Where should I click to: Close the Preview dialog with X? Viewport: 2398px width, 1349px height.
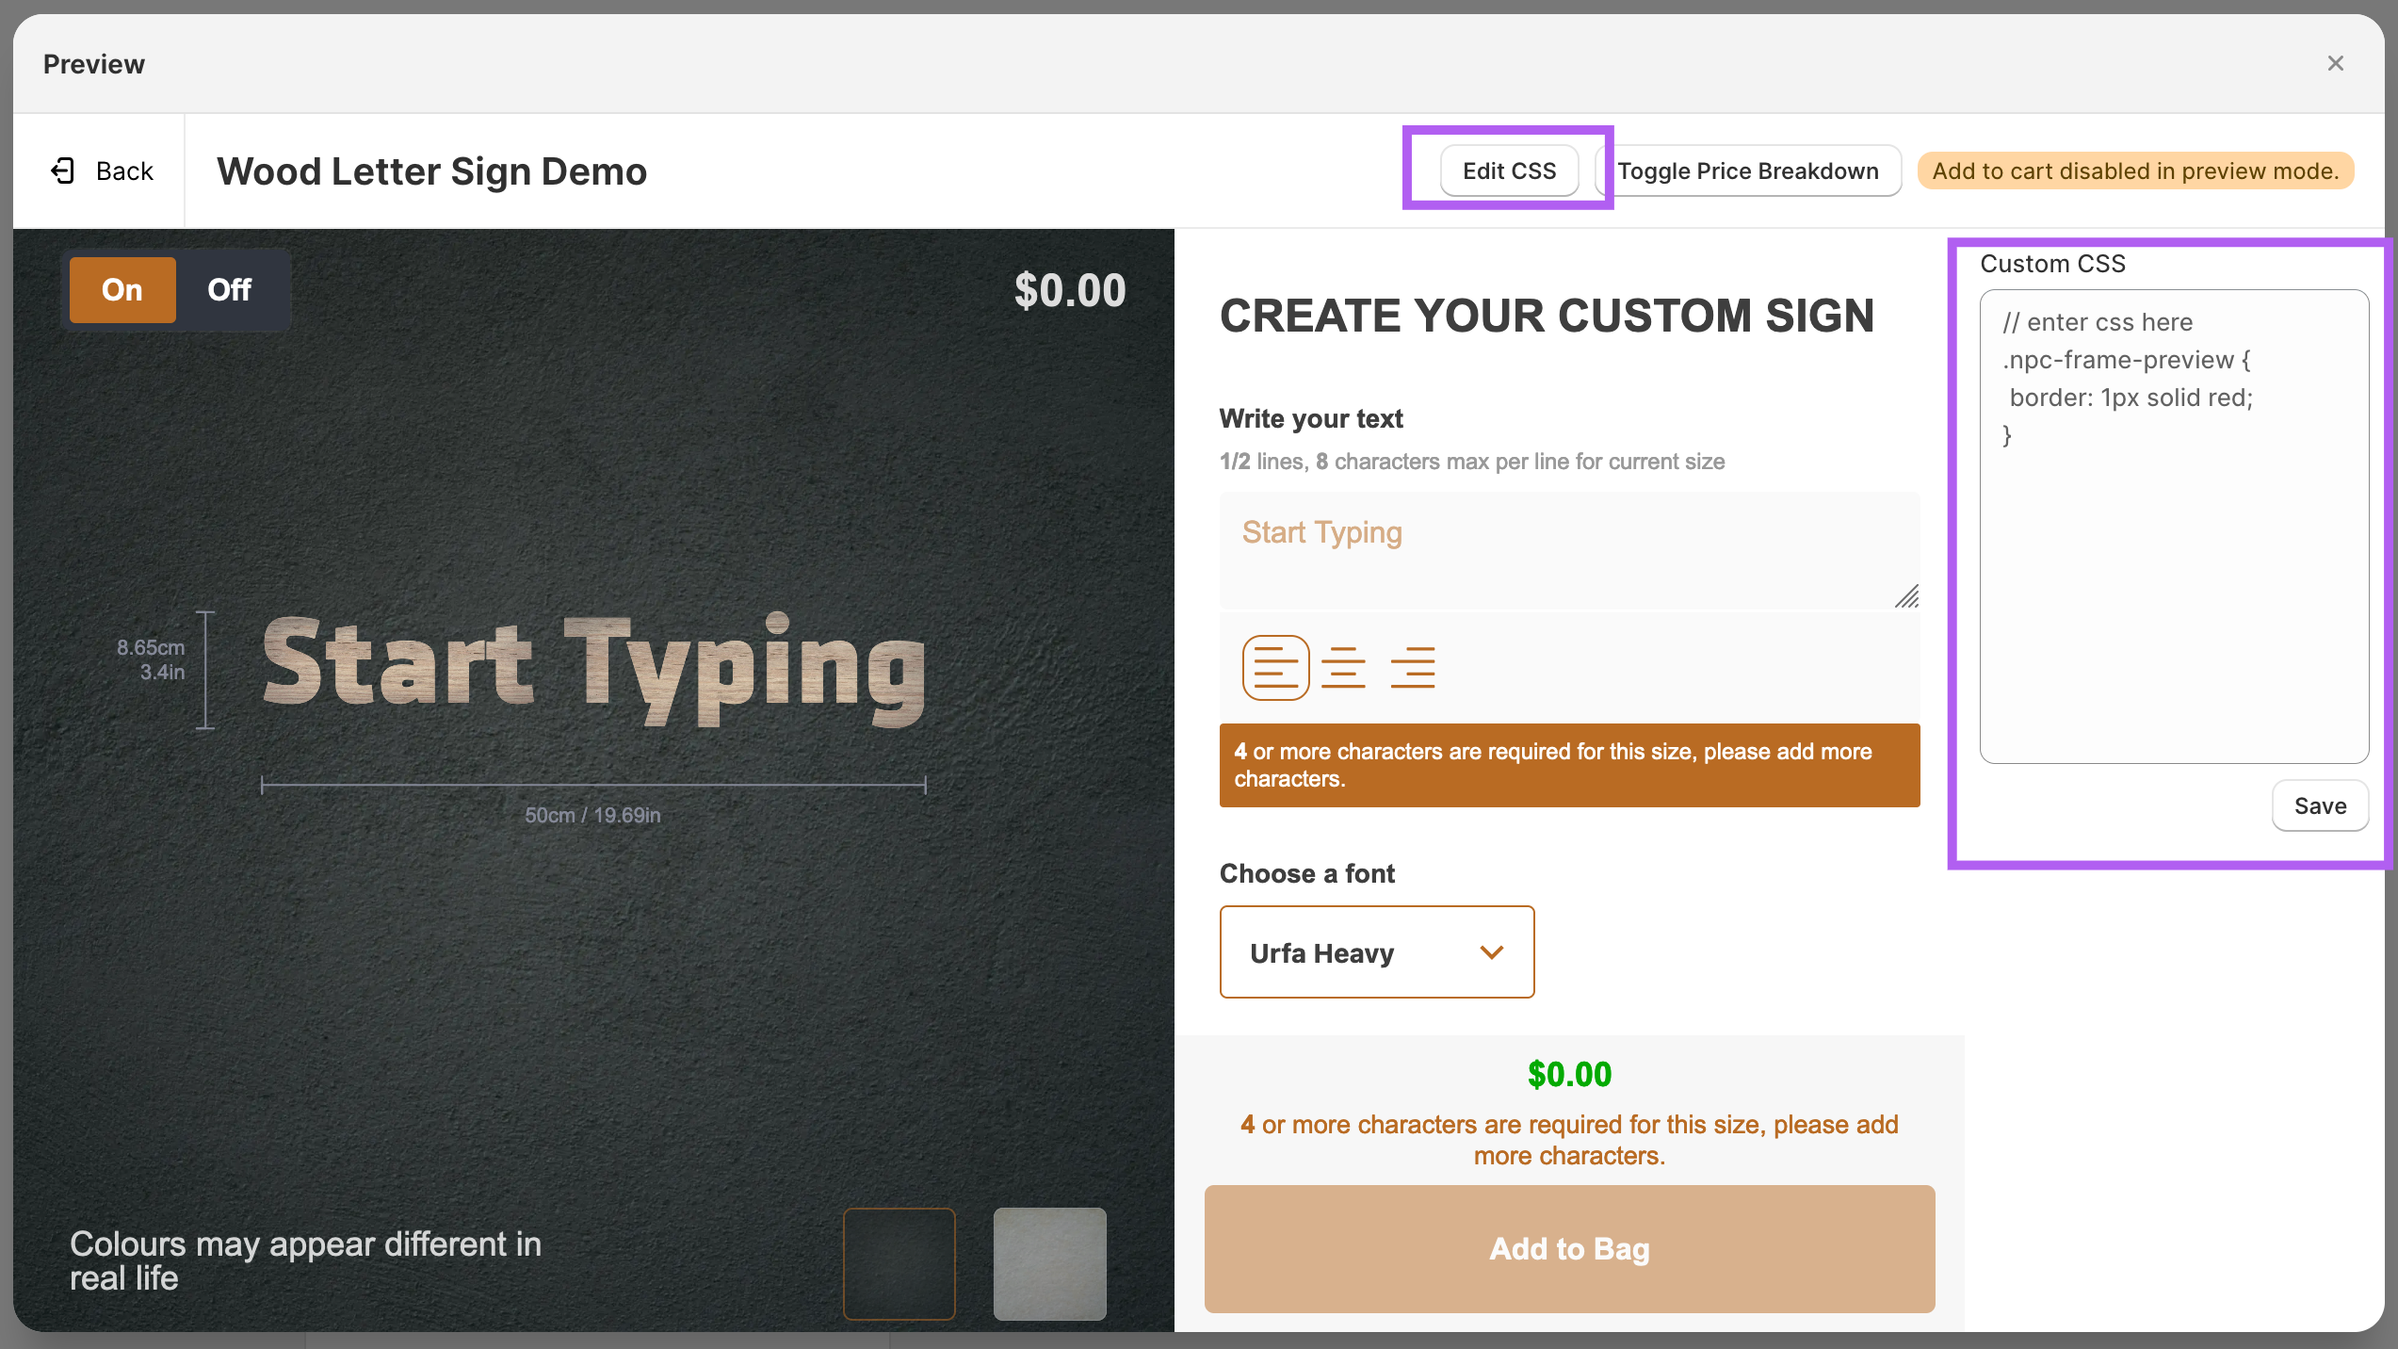(x=2335, y=63)
